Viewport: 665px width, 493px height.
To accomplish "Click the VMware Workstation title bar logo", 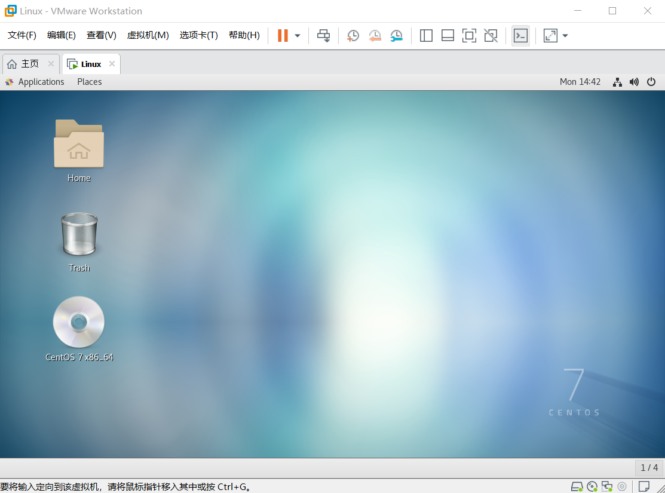I will (10, 11).
